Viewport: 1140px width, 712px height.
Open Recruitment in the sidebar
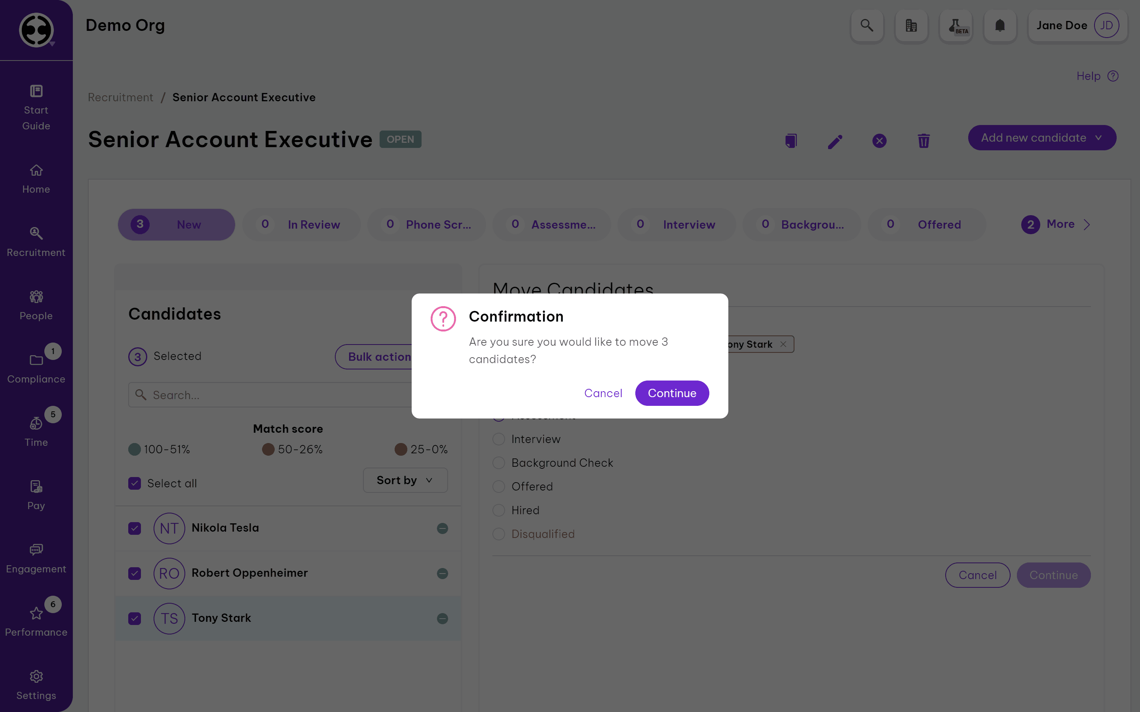(x=36, y=241)
